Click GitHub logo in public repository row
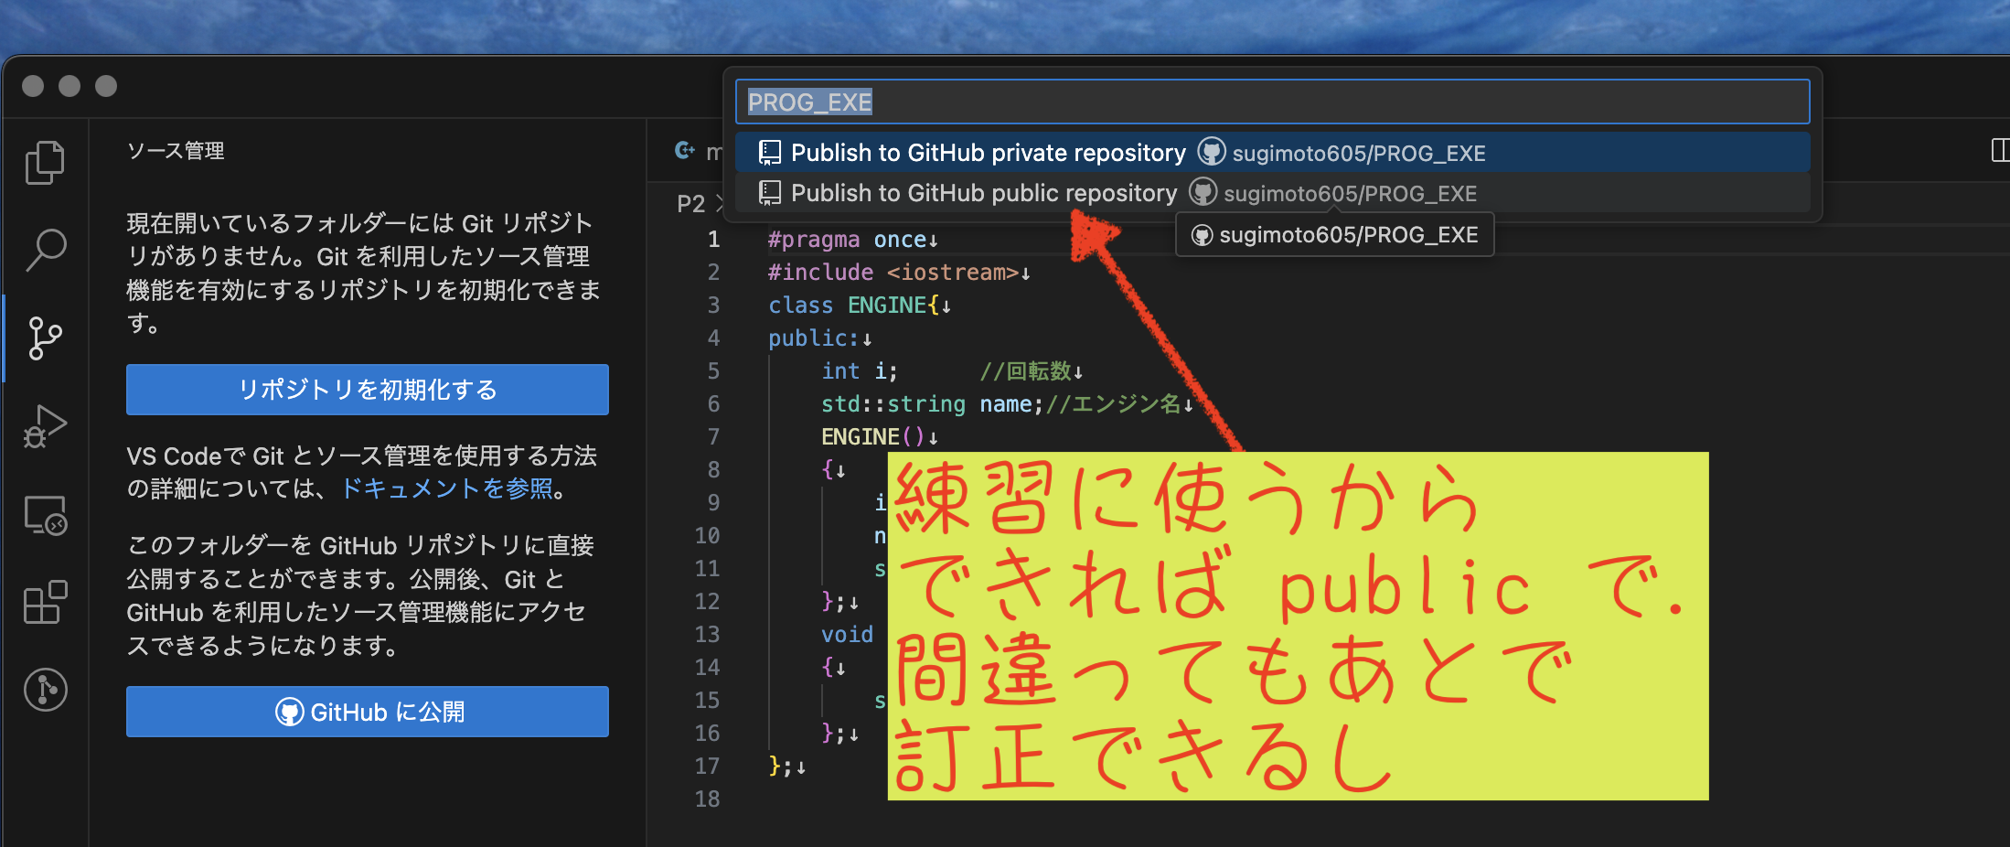Viewport: 2010px width, 847px height. pyautogui.click(x=1203, y=192)
